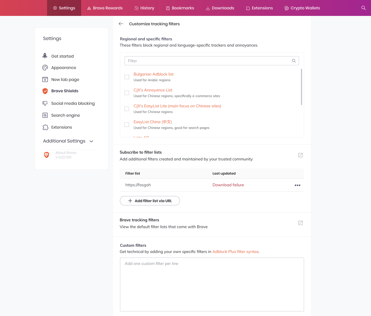Click the Search engine sidebar icon
This screenshot has width=371, height=316.
click(x=45, y=115)
